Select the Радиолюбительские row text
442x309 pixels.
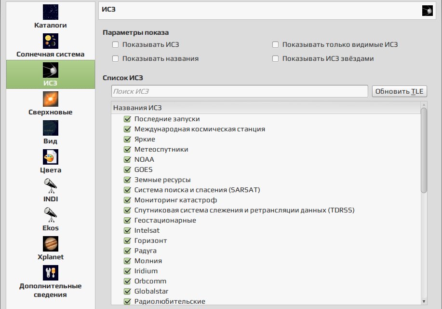170,301
